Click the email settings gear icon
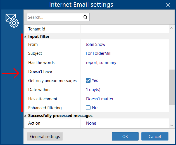The width and height of the screenshot is (176, 145). pyautogui.click(x=12, y=21)
